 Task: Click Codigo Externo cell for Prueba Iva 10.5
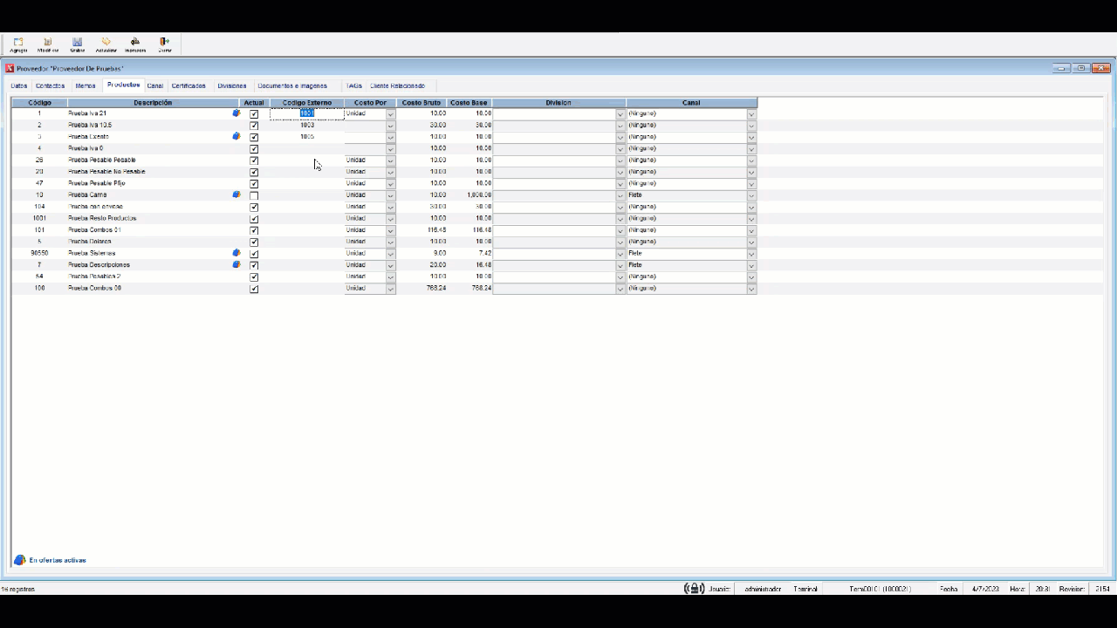[307, 126]
